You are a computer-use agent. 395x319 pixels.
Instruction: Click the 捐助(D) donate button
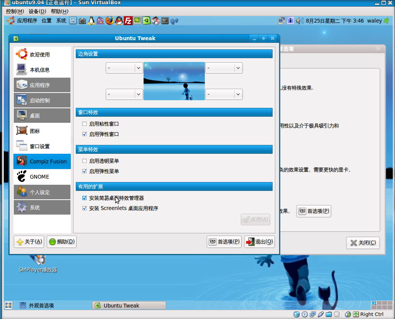pyautogui.click(x=62, y=242)
